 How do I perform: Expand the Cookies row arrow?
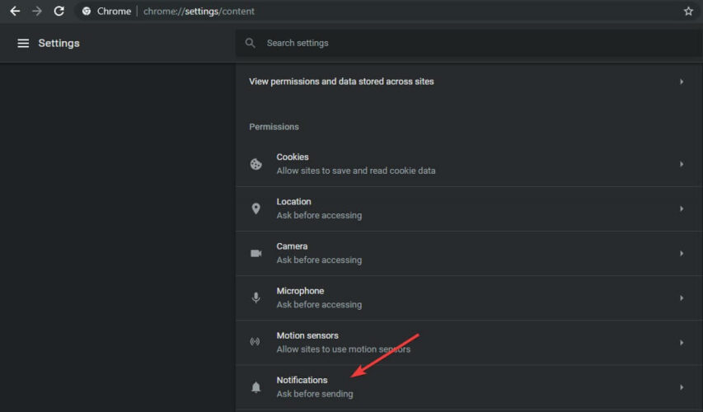pyautogui.click(x=682, y=164)
